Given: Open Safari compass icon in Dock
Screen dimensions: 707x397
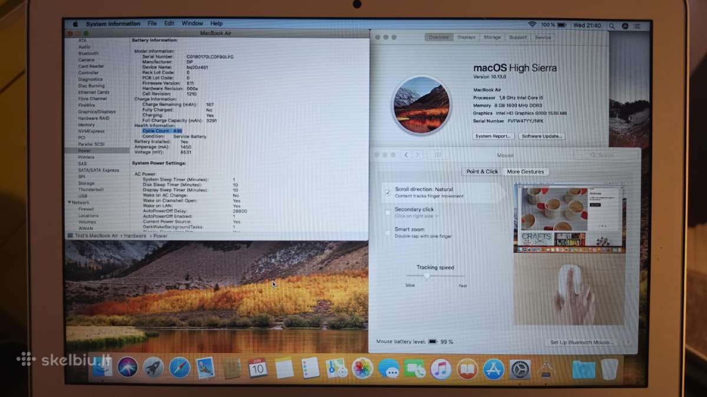Looking at the screenshot, I should (180, 368).
